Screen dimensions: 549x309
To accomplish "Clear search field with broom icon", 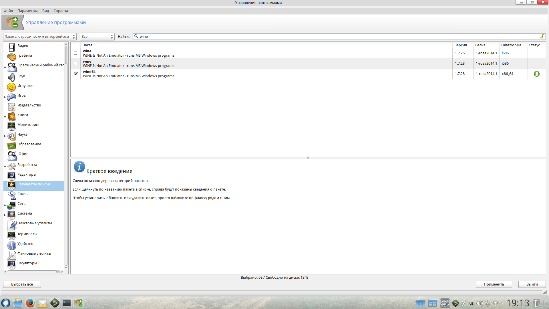I will coord(542,37).
